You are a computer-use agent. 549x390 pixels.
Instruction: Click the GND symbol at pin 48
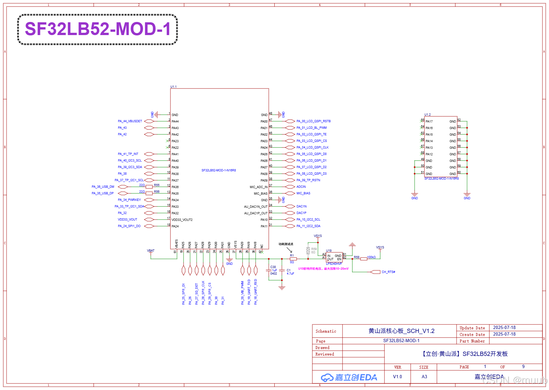tap(281, 115)
